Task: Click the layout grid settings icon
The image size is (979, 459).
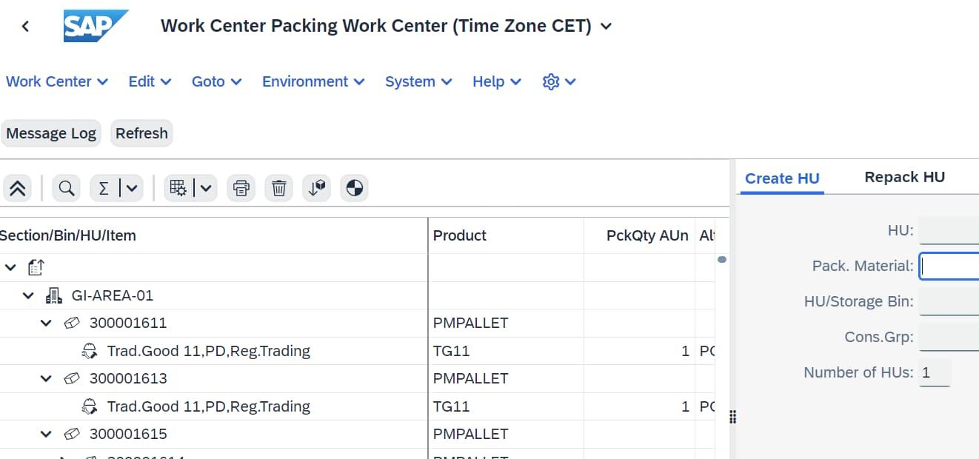Action: pos(178,189)
